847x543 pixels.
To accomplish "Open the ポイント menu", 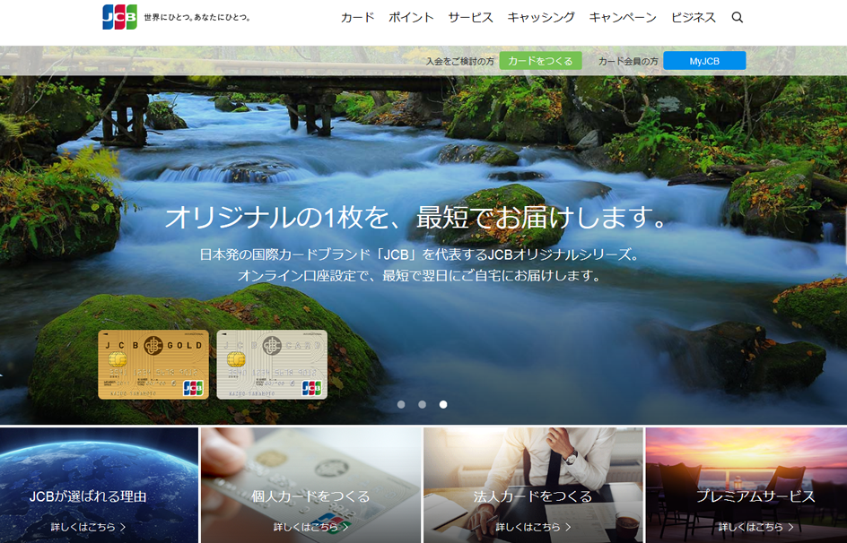I will click(x=411, y=17).
